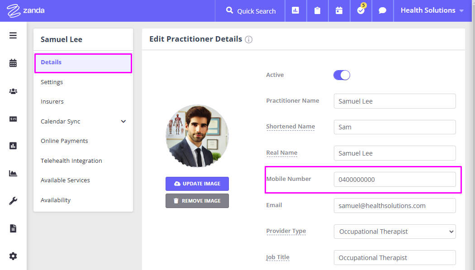Click info icon beside Edit Practitioner Details

pos(248,39)
